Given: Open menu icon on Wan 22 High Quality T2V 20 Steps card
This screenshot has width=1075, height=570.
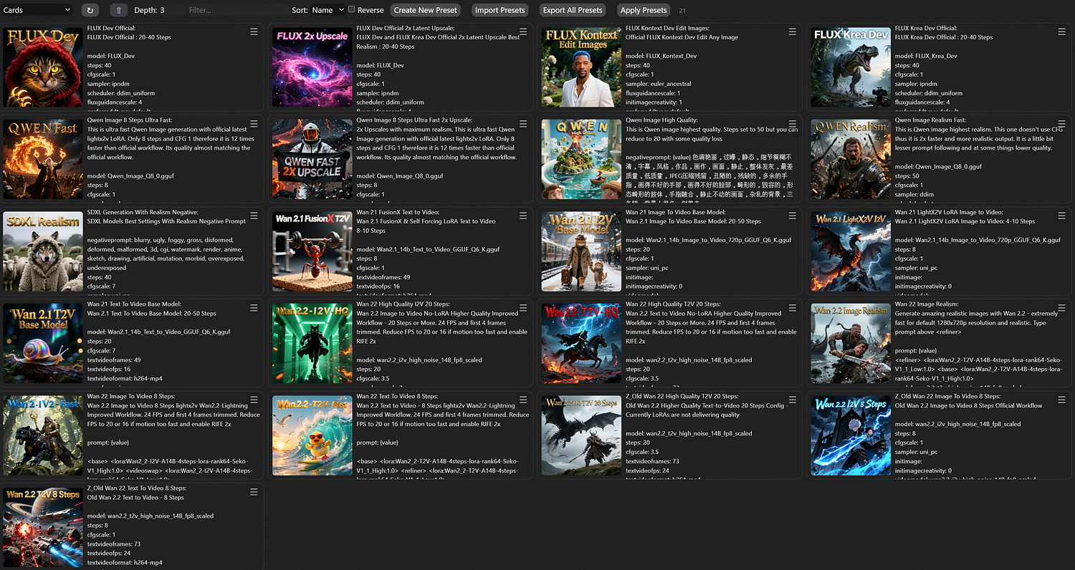Looking at the screenshot, I should 792,306.
